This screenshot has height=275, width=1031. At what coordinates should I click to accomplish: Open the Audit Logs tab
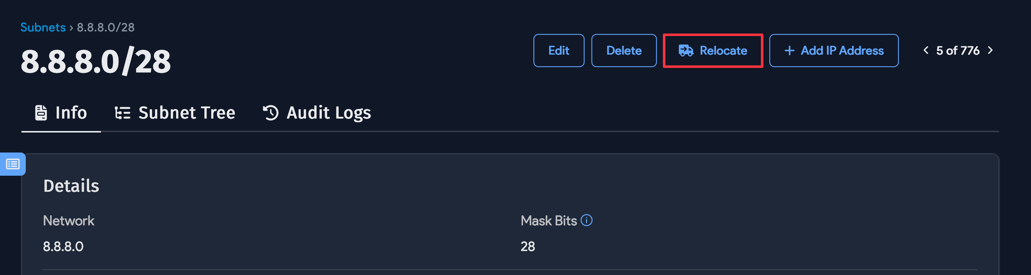[329, 113]
